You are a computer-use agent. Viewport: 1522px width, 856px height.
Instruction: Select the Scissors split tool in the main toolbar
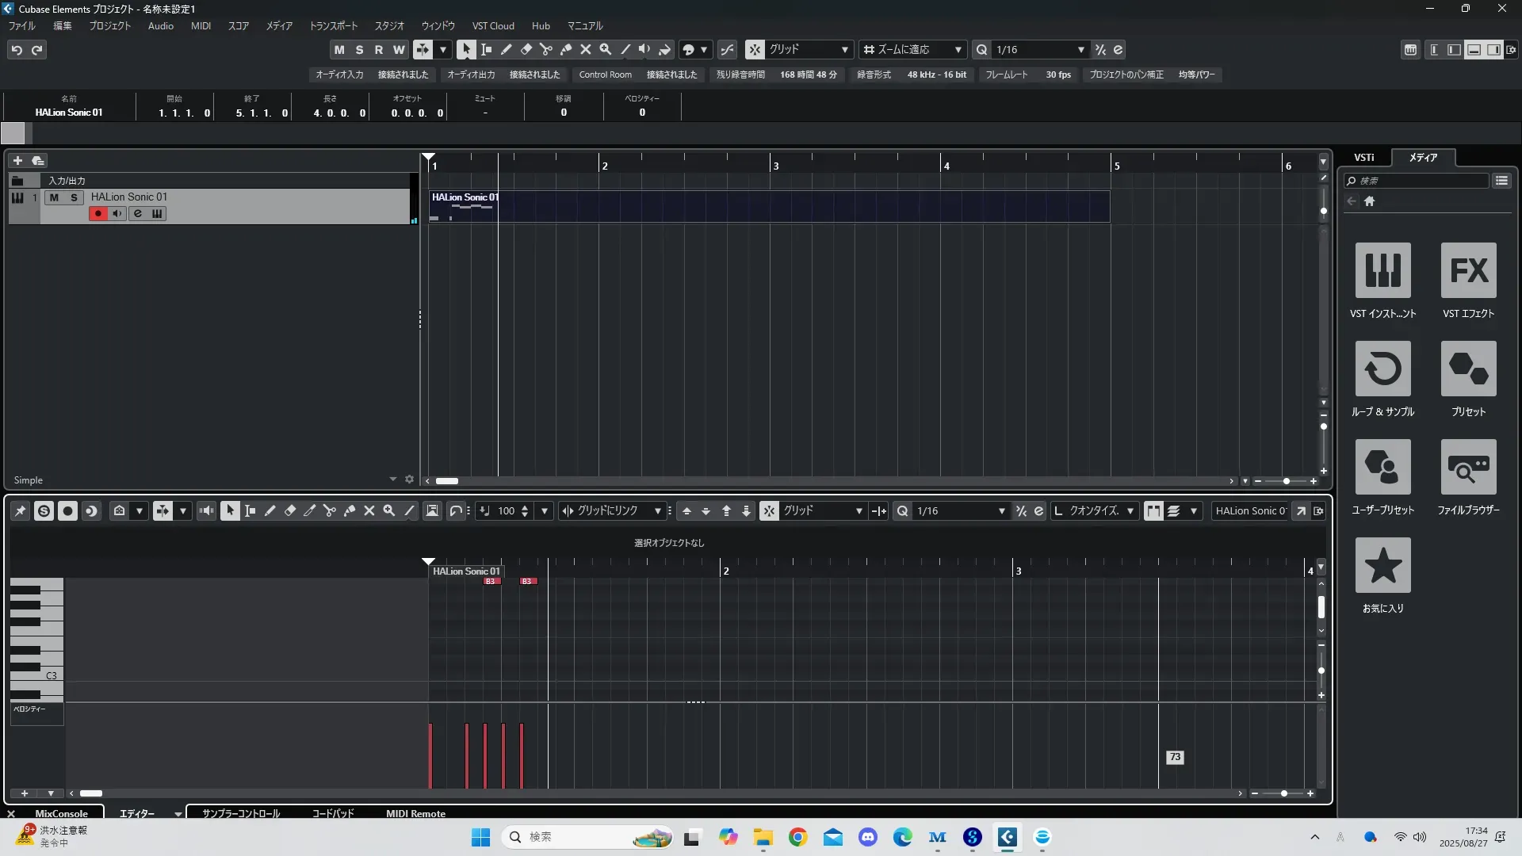[545, 49]
